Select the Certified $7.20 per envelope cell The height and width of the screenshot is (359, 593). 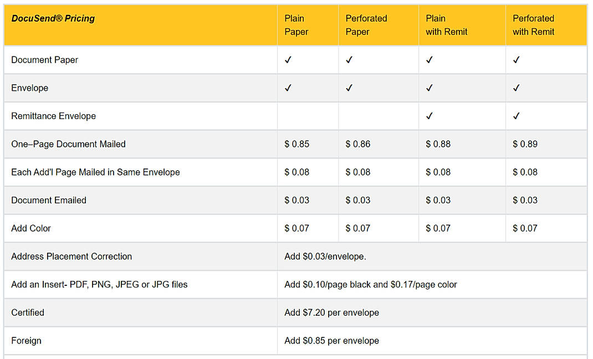click(x=331, y=312)
